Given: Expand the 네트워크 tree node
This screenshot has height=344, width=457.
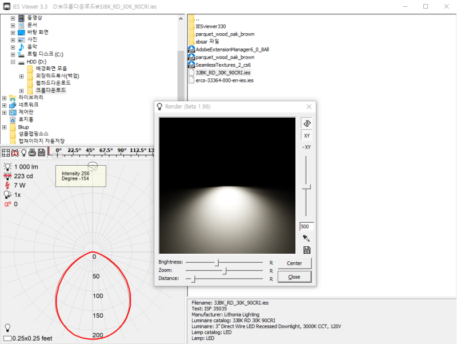Looking at the screenshot, I should (5, 105).
